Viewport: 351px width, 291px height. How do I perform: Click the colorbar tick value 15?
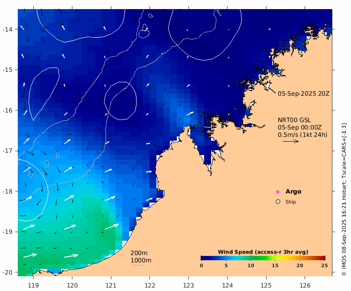click(275, 265)
